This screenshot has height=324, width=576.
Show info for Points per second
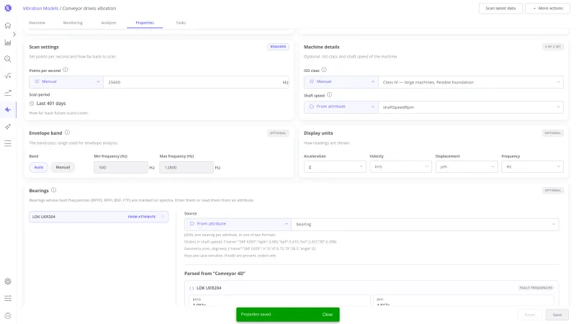66,70
